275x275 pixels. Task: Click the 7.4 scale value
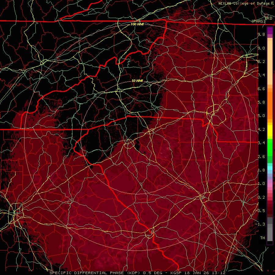pos(261,75)
